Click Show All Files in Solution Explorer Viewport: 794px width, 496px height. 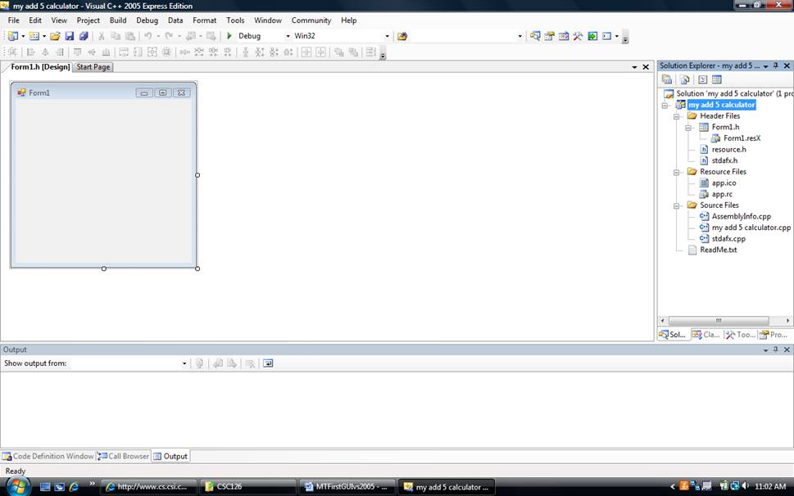[684, 79]
